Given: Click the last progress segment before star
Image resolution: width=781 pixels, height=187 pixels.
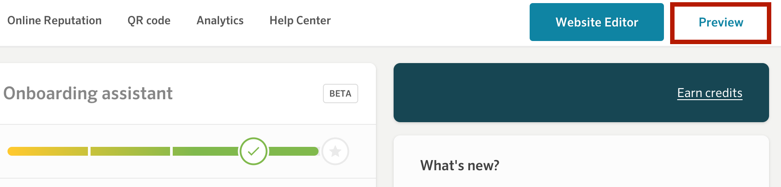Looking at the screenshot, I should pos(294,151).
